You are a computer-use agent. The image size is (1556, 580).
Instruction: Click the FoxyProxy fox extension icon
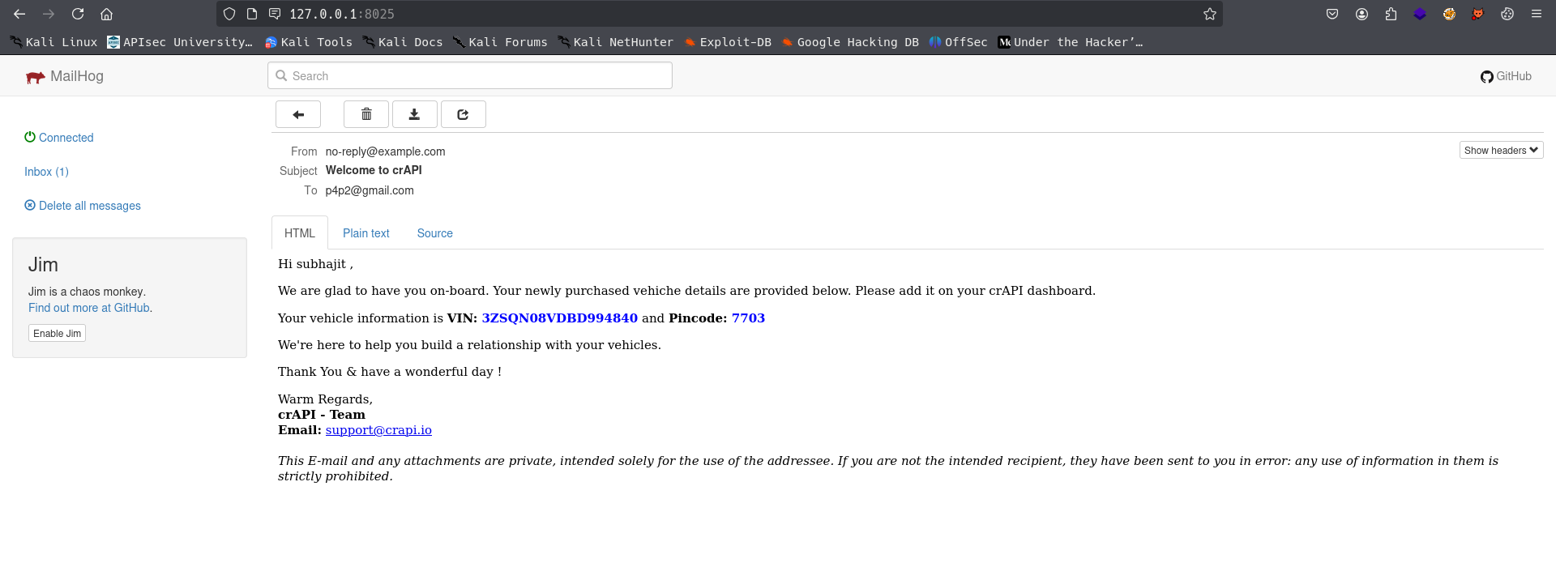click(x=1477, y=14)
